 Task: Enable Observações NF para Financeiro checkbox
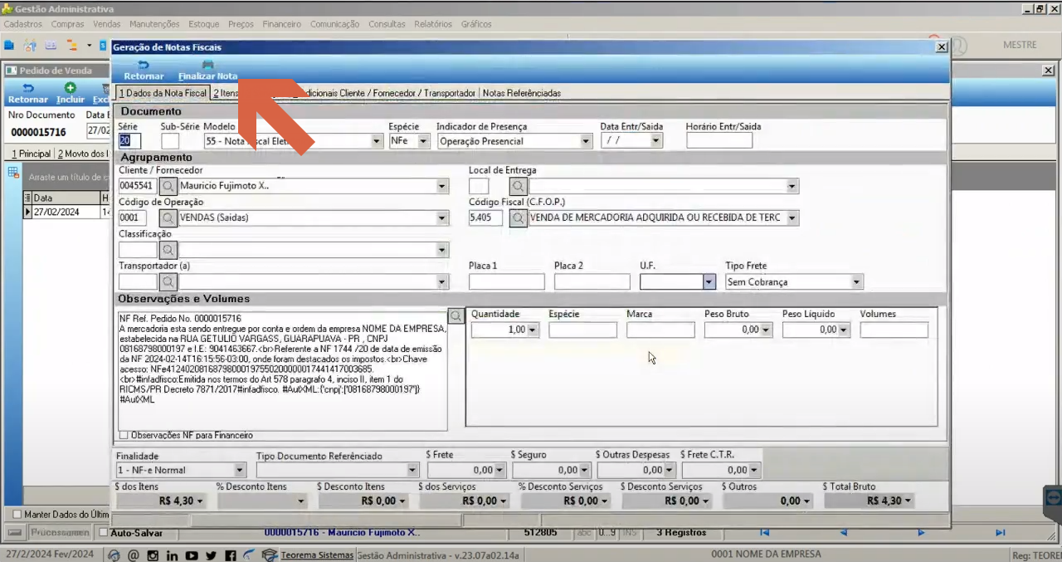[124, 435]
